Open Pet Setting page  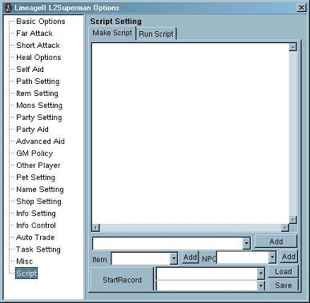pyautogui.click(x=35, y=177)
